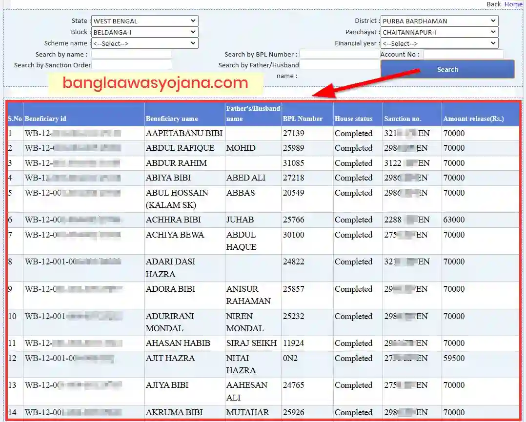Click BPL number 20549
Screen dimensions: 526x422
point(294,193)
